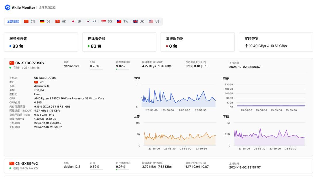Click traffic usage value 1.40 GB | 2.42 GB
Screen dimensions: 314x177
[x=45, y=119]
